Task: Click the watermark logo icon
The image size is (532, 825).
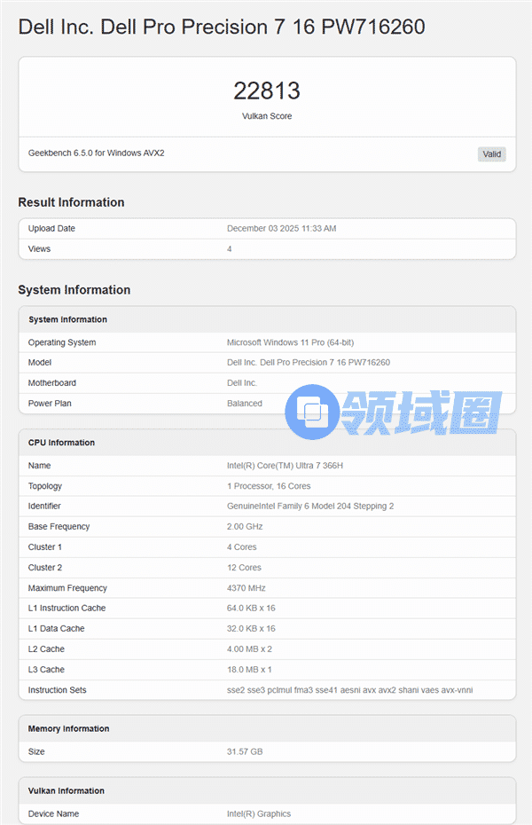Action: pyautogui.click(x=311, y=411)
